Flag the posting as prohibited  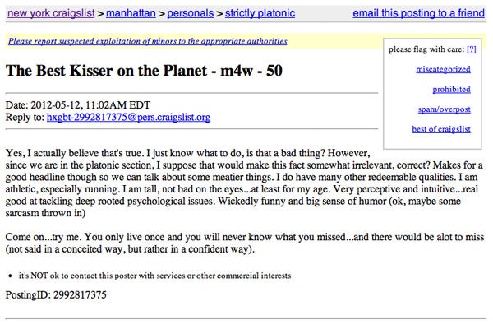click(451, 89)
